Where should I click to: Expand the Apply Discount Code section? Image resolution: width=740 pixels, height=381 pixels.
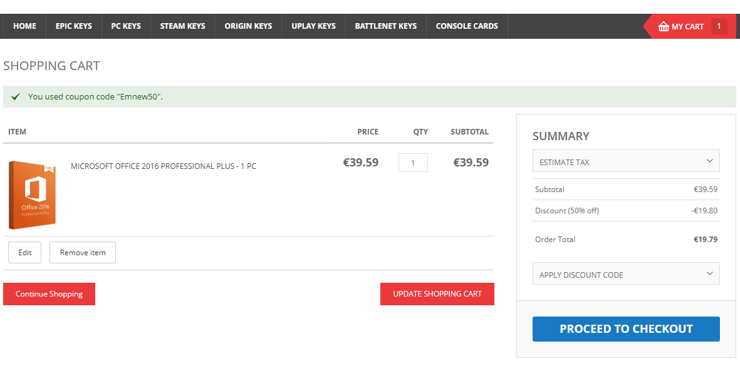coord(626,274)
